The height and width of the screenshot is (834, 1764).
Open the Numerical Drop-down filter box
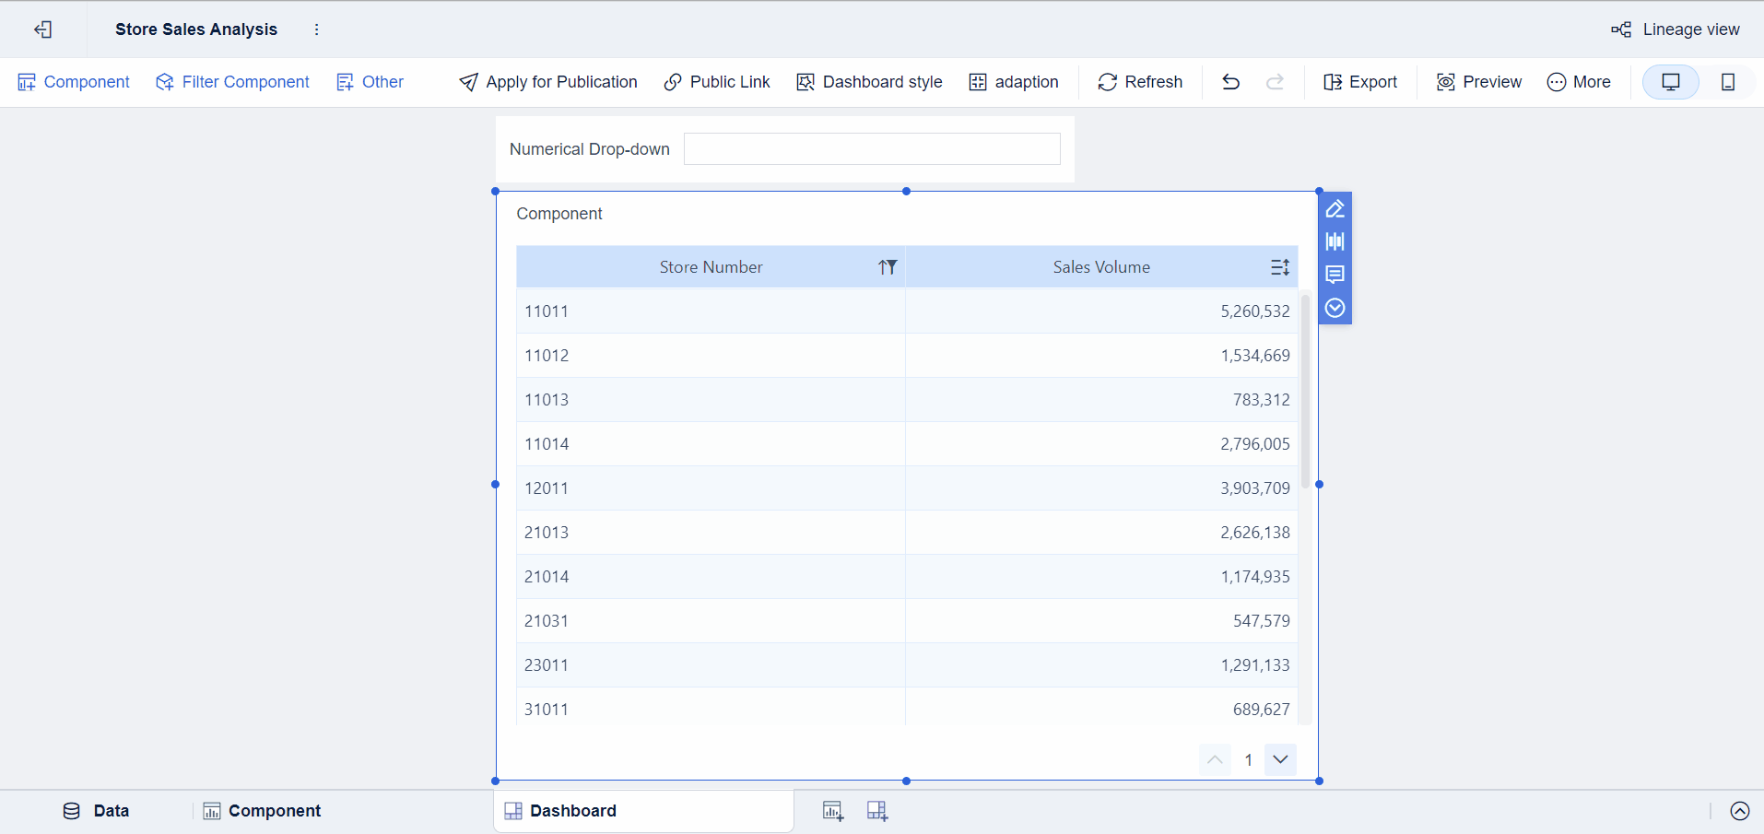(x=871, y=148)
